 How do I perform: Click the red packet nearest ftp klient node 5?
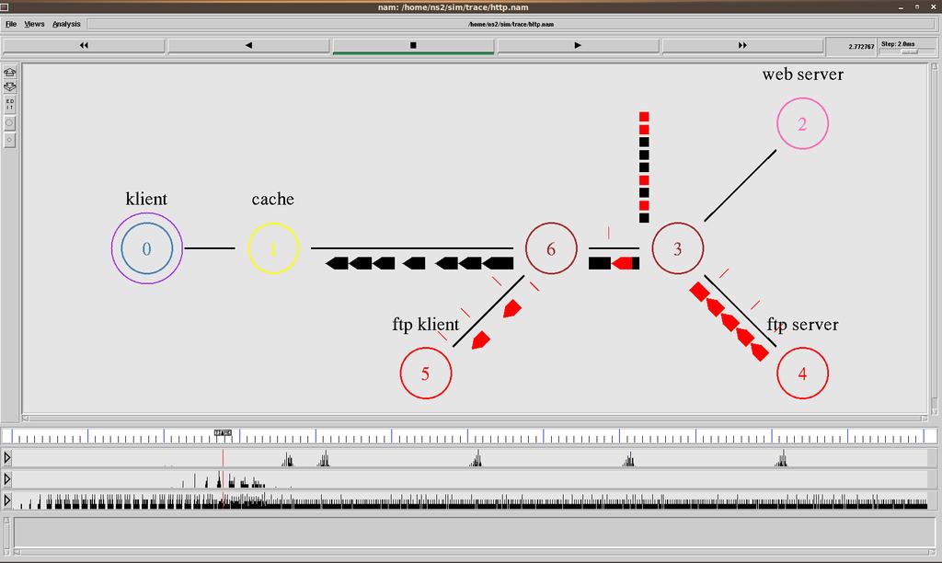click(x=480, y=340)
